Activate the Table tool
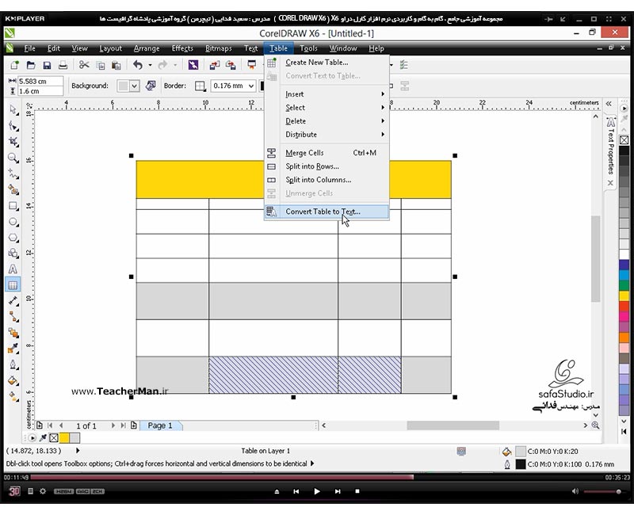This screenshot has width=634, height=515. tap(13, 285)
